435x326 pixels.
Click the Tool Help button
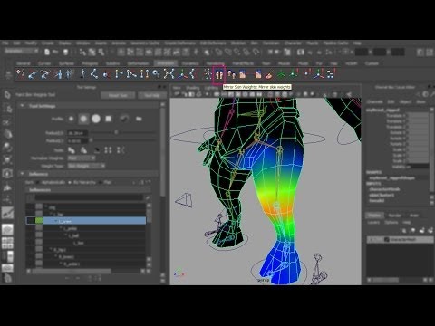152,95
